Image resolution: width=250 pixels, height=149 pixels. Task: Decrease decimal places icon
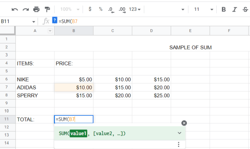(111, 9)
